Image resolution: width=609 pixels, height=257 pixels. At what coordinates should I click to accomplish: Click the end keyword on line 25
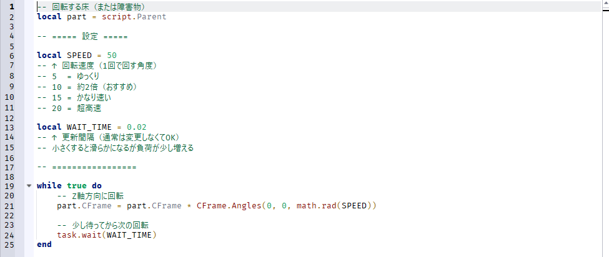pyautogui.click(x=44, y=245)
